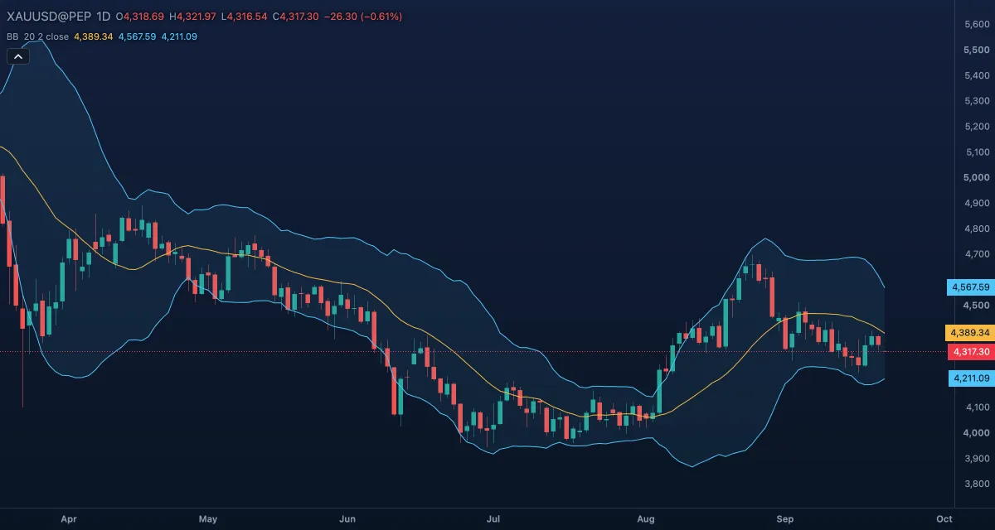Select the BB basis value 4,389.34 in legend
Image resolution: width=995 pixels, height=530 pixels.
click(x=94, y=36)
